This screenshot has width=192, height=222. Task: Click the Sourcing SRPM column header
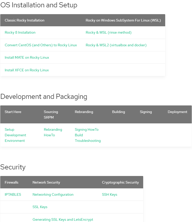51,115
